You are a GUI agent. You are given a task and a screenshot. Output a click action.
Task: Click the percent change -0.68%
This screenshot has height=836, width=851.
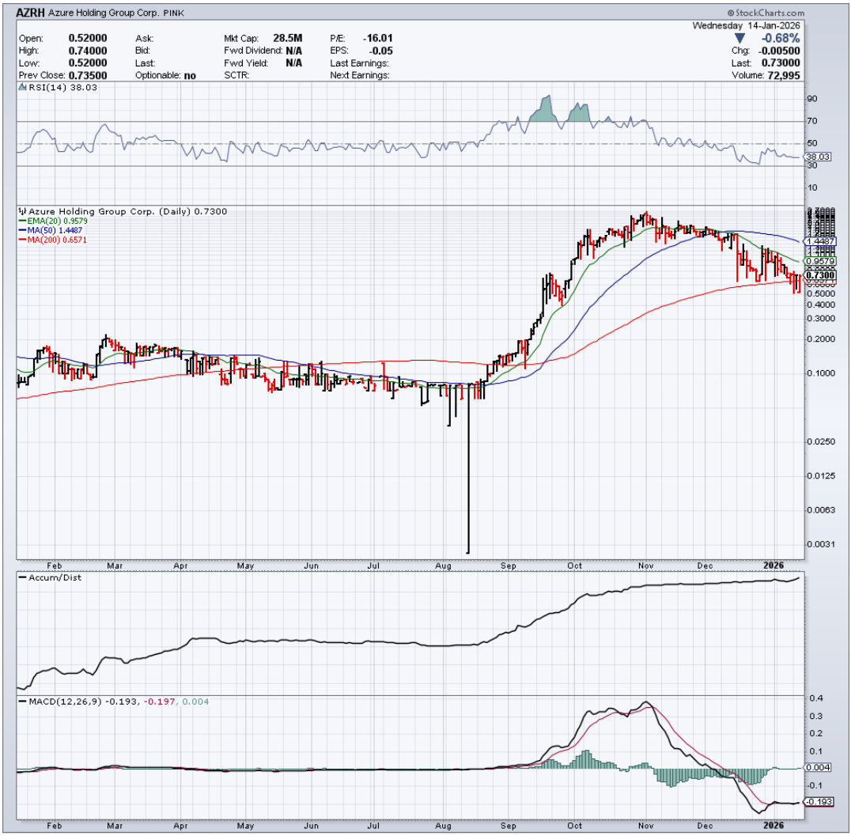pos(781,39)
